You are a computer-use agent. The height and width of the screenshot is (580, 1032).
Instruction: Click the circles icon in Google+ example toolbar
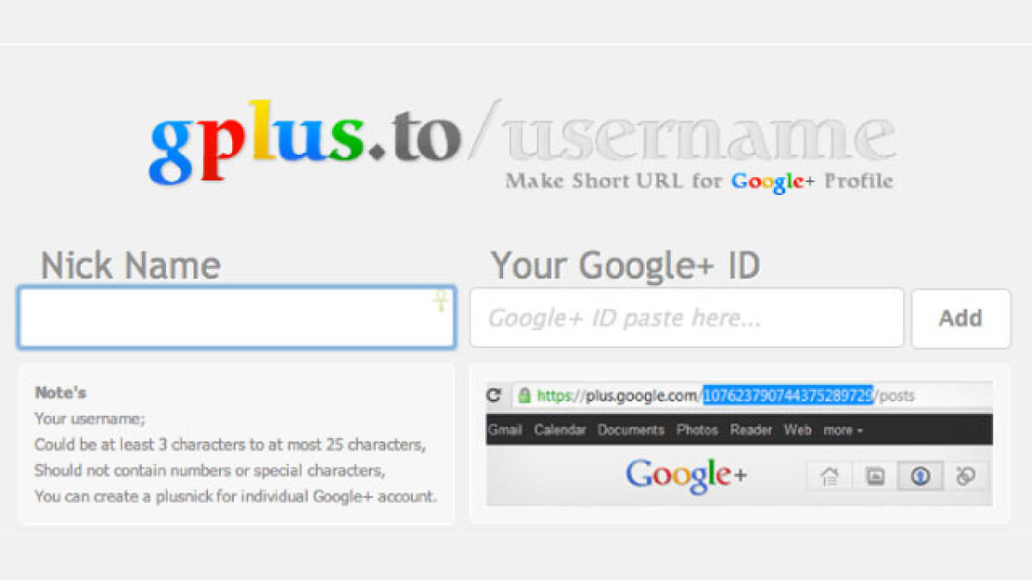click(x=966, y=475)
